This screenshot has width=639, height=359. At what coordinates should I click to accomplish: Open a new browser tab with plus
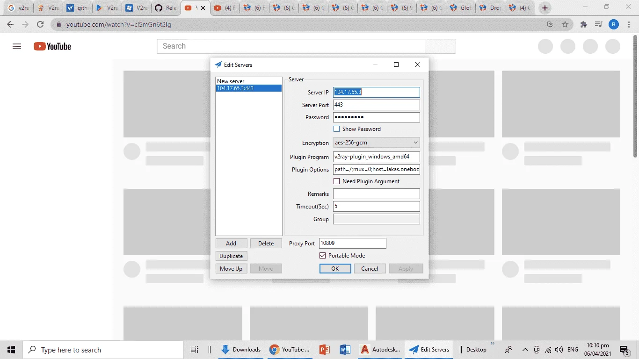(545, 8)
